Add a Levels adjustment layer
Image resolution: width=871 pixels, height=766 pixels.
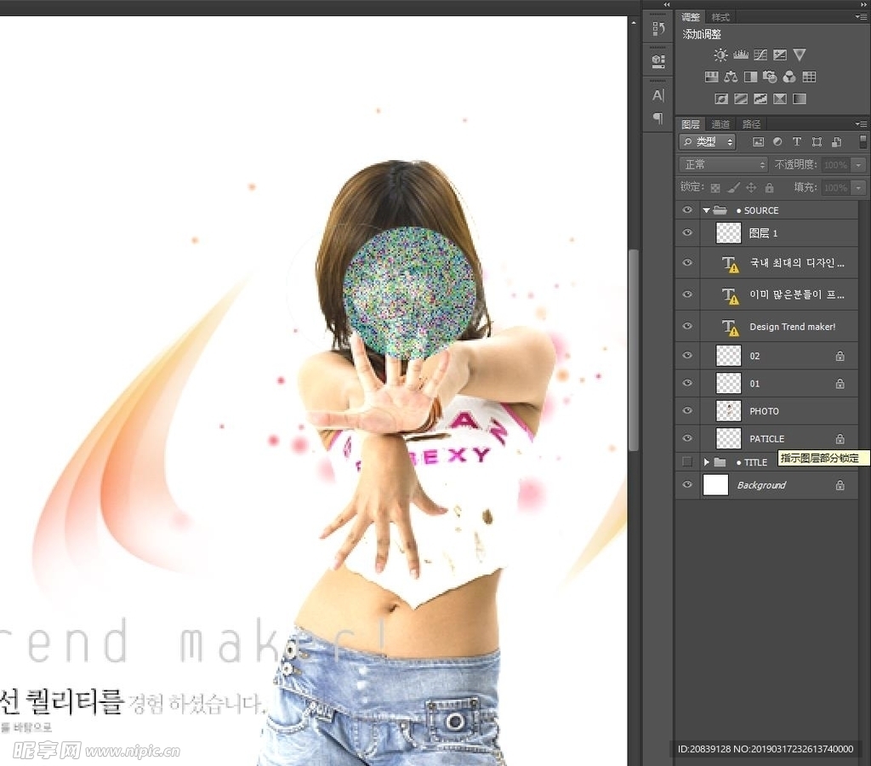pos(741,54)
